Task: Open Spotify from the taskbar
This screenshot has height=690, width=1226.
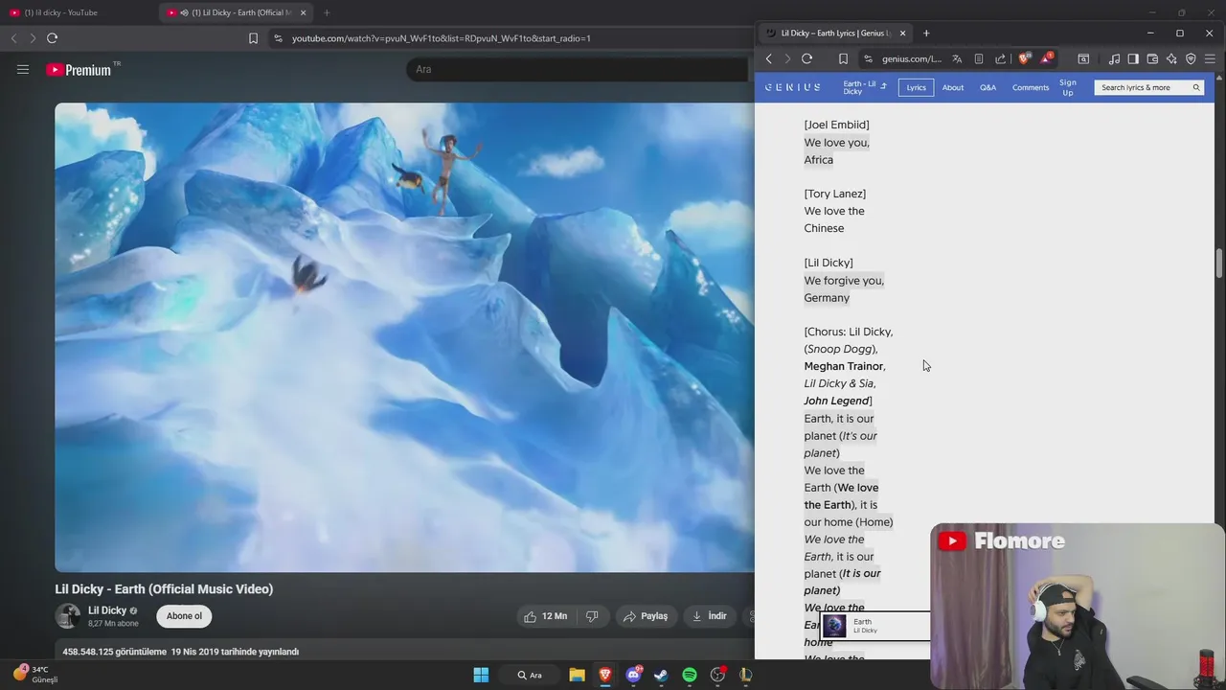Action: (x=690, y=675)
